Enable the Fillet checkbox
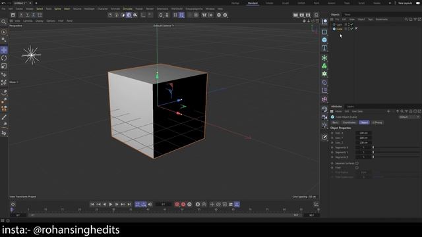 point(357,167)
